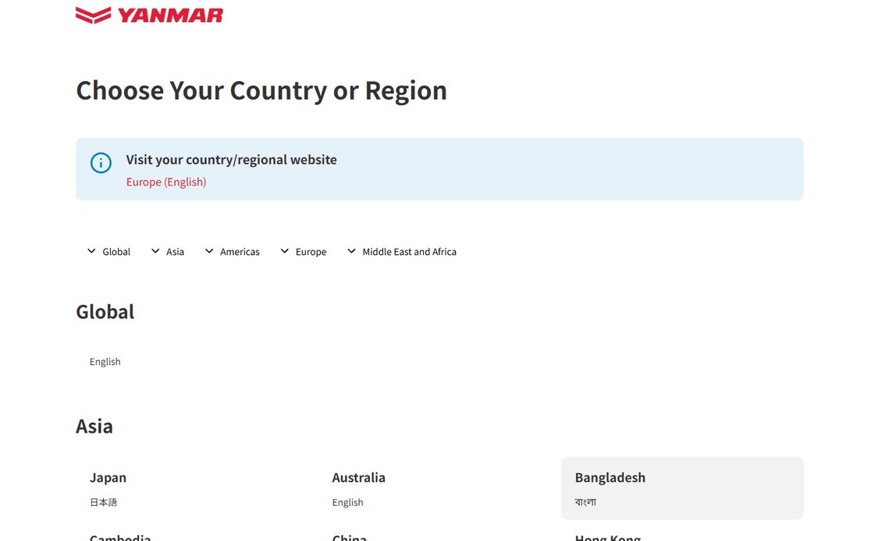Screen dimensions: 871x541
Task: Click the 'Choose Your Country or Region' heading
Action: tap(261, 91)
